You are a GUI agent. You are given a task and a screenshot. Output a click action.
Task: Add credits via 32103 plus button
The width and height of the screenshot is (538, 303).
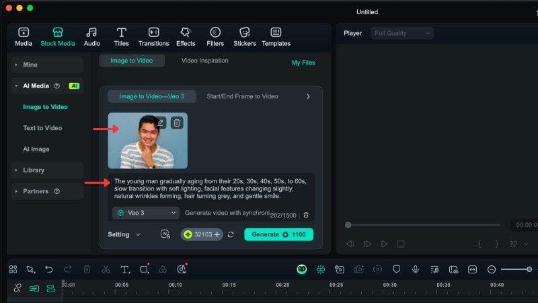point(217,234)
